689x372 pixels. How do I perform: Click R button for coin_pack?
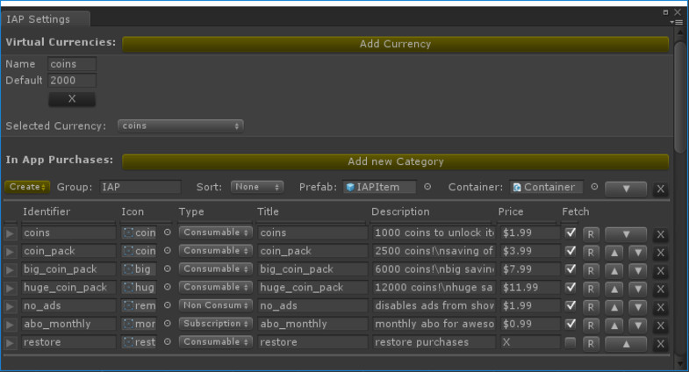pos(591,253)
